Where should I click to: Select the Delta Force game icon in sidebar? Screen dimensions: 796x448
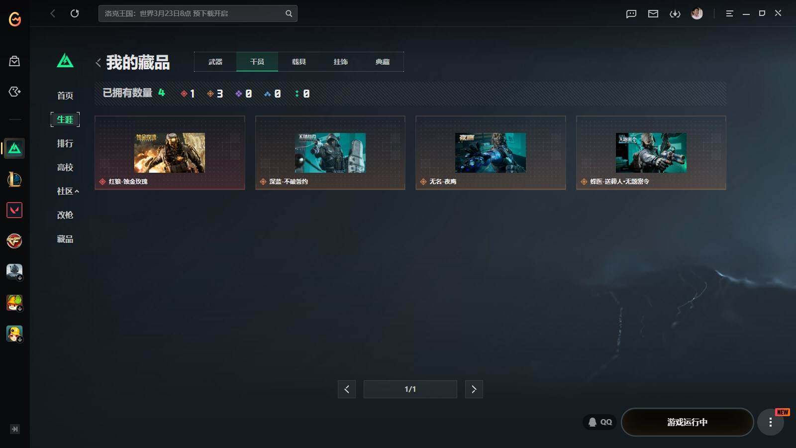[14, 148]
